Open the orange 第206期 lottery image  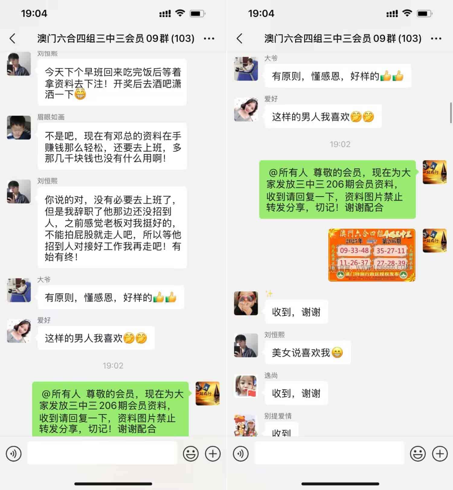coord(372,255)
